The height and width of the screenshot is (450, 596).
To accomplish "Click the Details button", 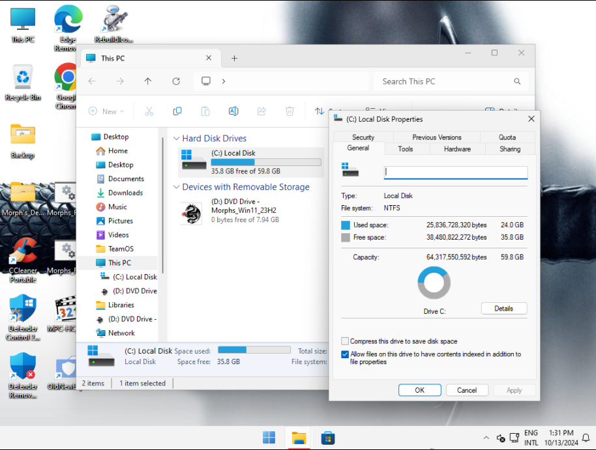I will click(503, 308).
